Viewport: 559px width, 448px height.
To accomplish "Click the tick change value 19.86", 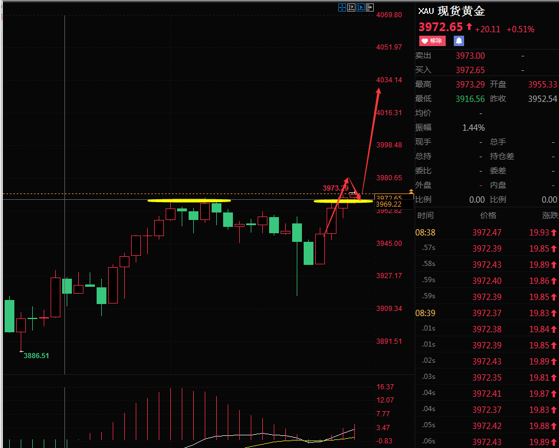I will click(x=539, y=281).
